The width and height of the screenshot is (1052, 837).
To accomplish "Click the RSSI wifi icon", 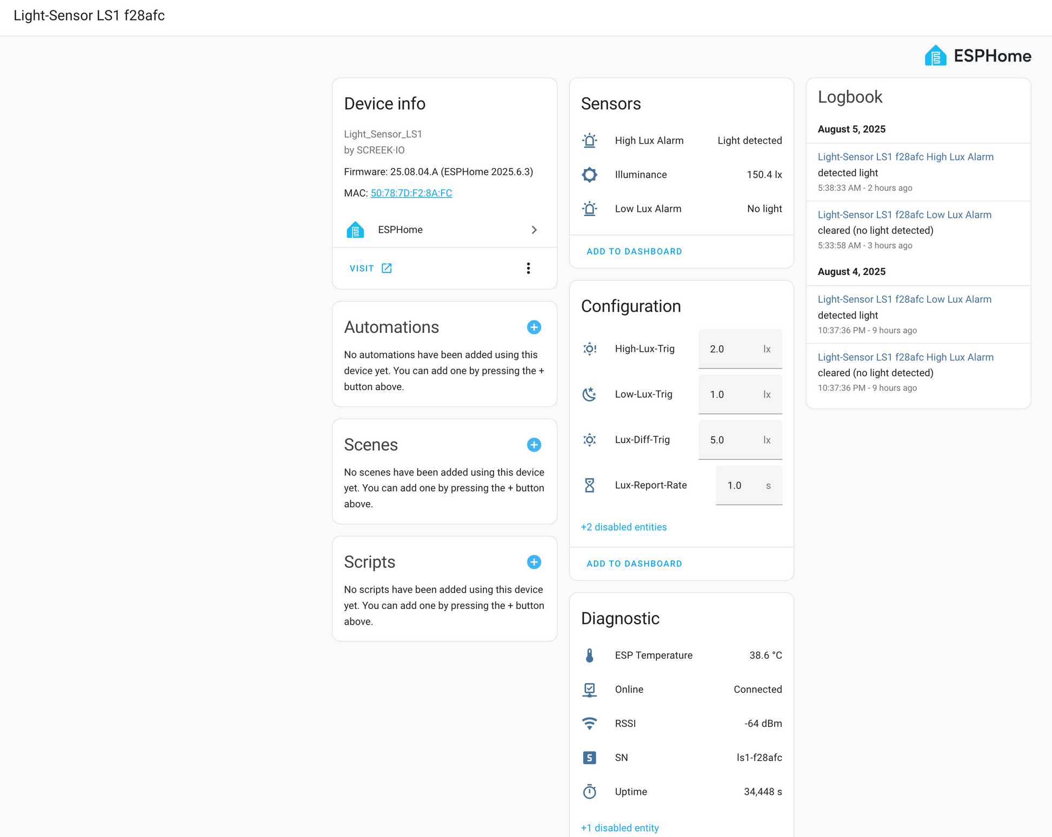I will click(590, 724).
